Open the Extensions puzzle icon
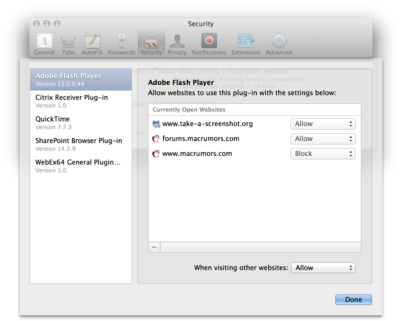 pyautogui.click(x=246, y=40)
